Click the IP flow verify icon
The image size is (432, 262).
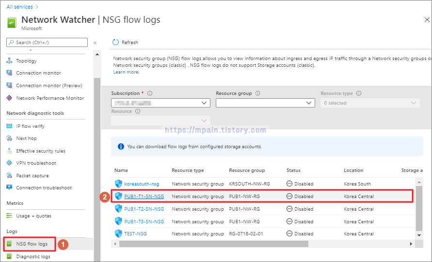pyautogui.click(x=9, y=126)
